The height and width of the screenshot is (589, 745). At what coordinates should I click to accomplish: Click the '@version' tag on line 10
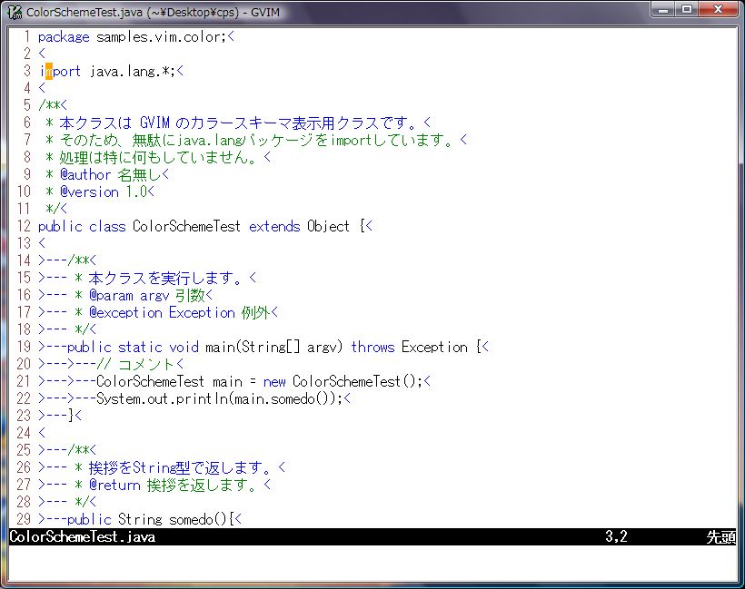click(x=89, y=191)
